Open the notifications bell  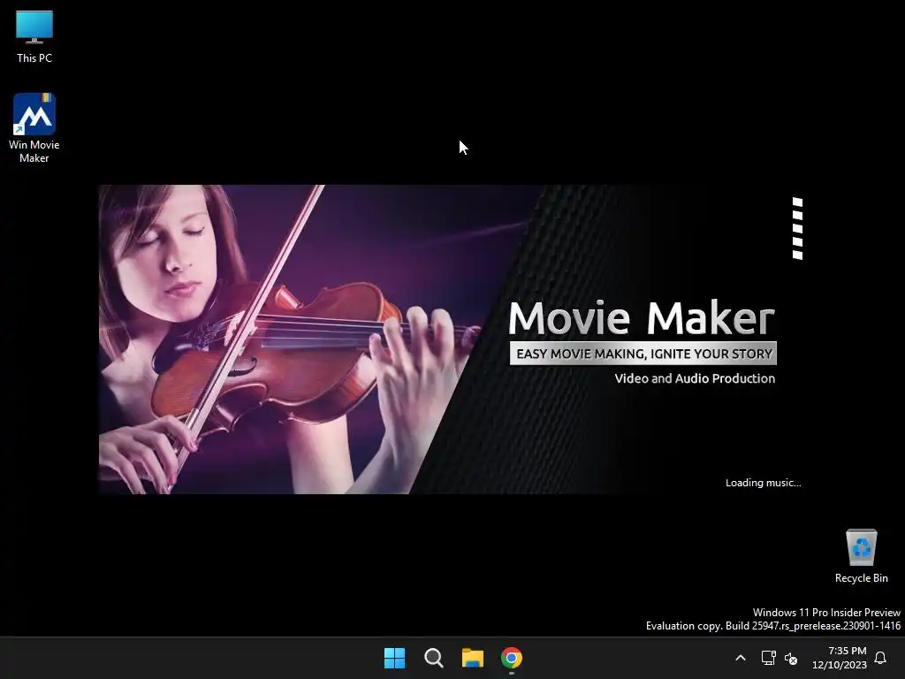pyautogui.click(x=881, y=658)
